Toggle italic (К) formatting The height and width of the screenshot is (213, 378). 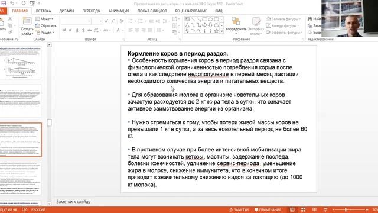click(x=70, y=30)
